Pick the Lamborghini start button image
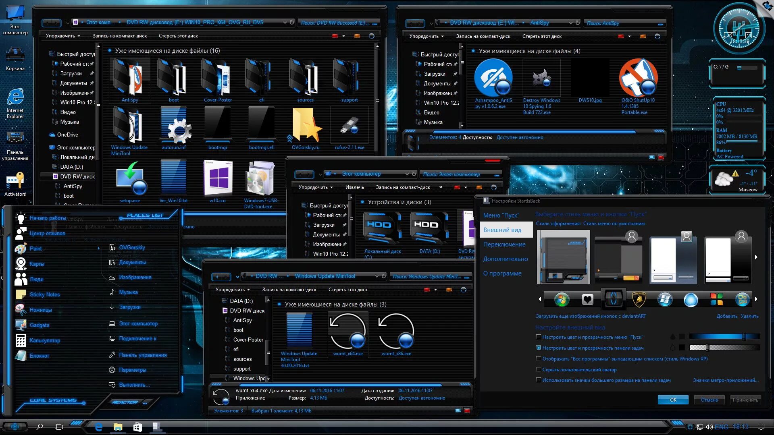This screenshot has height=435, width=774. pyautogui.click(x=639, y=299)
